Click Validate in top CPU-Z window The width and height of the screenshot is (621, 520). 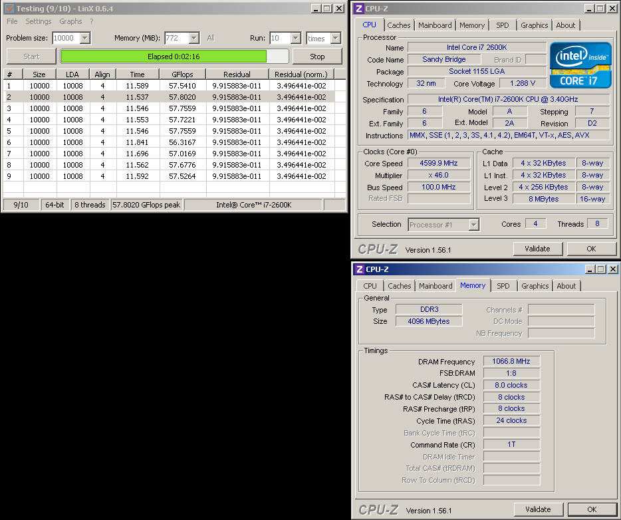537,249
